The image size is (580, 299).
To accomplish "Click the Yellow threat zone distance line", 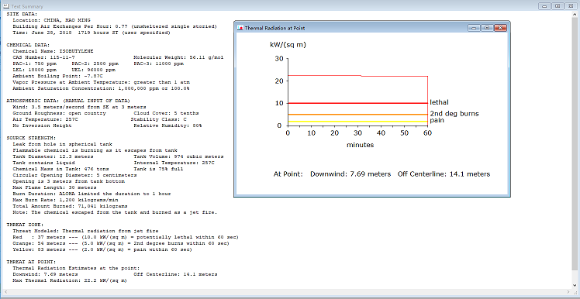I will [102, 250].
